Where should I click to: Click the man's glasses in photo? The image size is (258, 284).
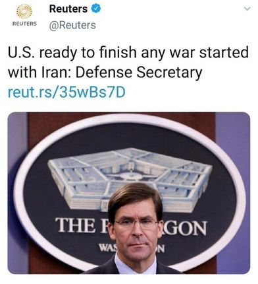click(136, 223)
